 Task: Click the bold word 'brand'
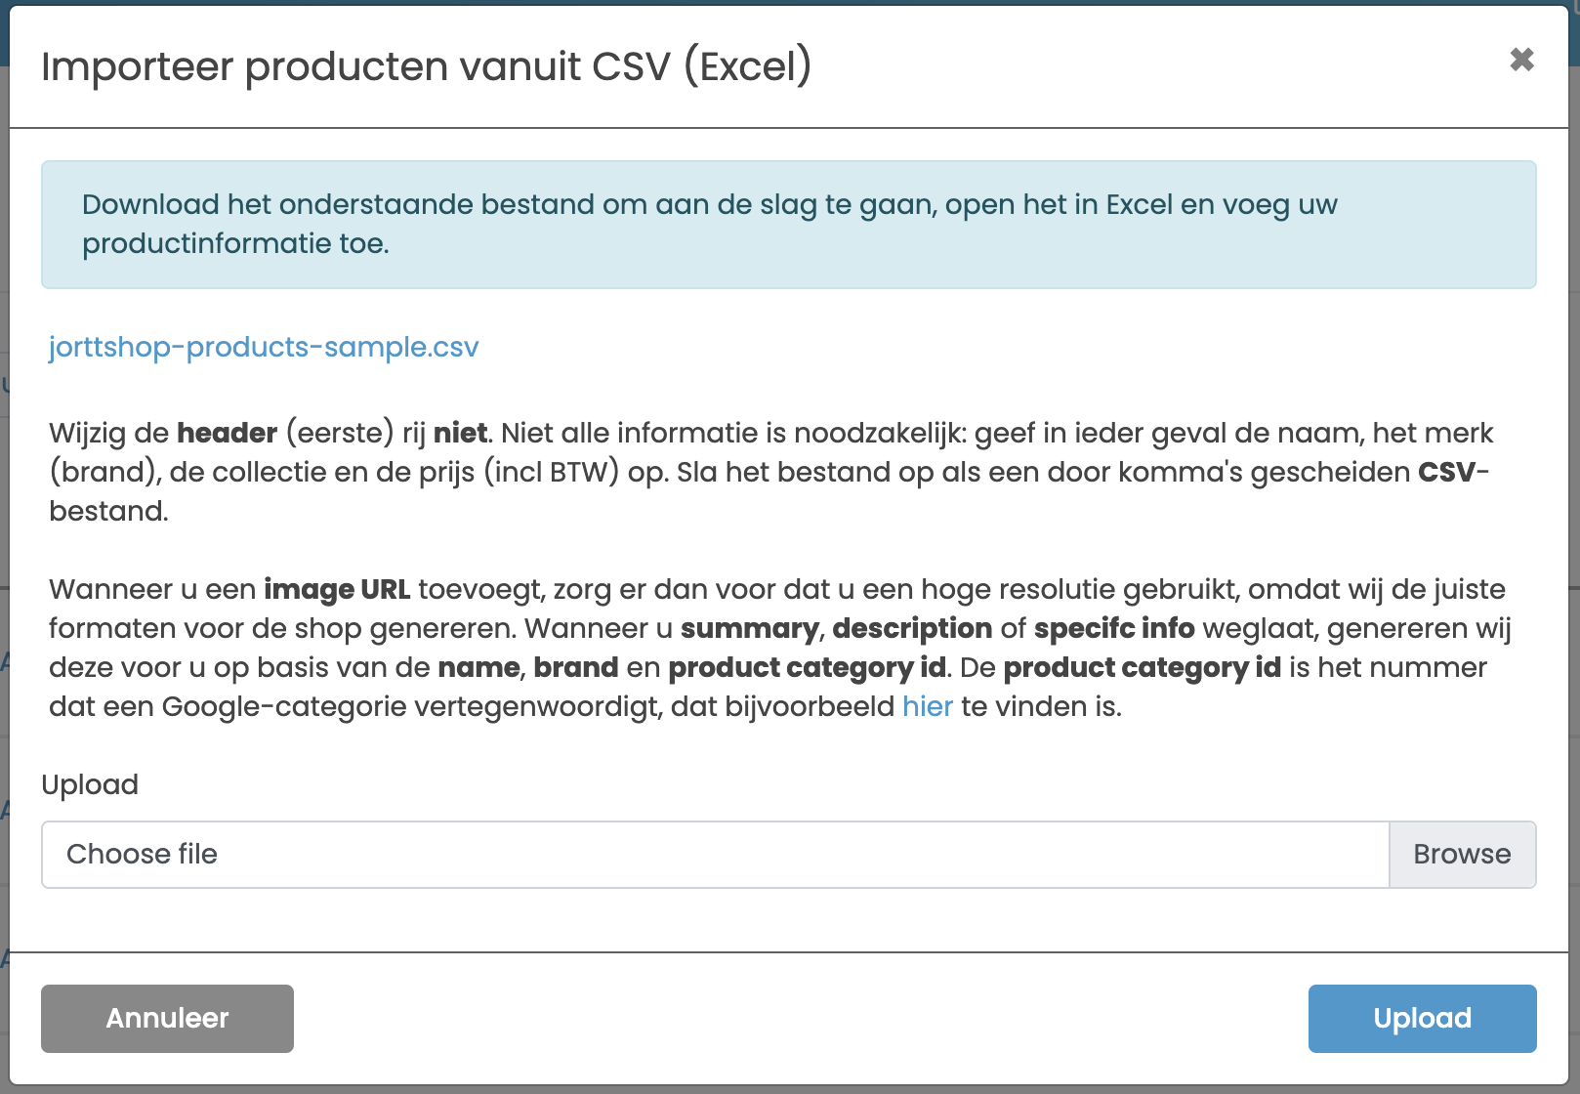pos(575,667)
